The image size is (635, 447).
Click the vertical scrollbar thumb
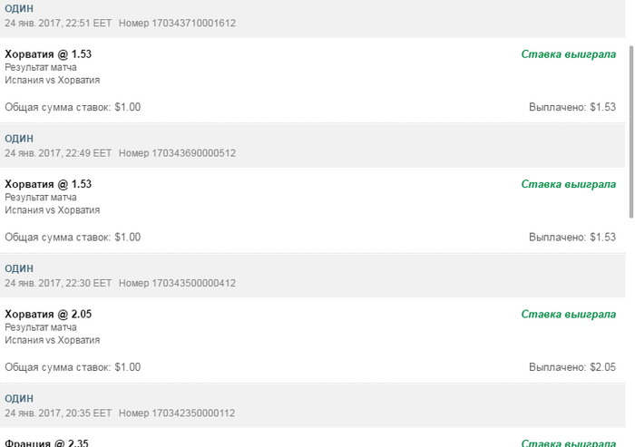coord(630,127)
